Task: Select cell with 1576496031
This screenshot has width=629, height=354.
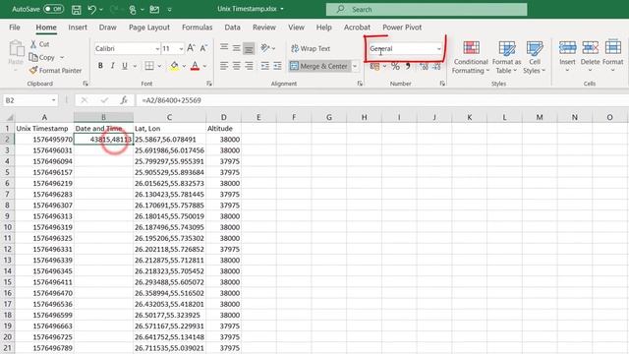Action: [44, 150]
